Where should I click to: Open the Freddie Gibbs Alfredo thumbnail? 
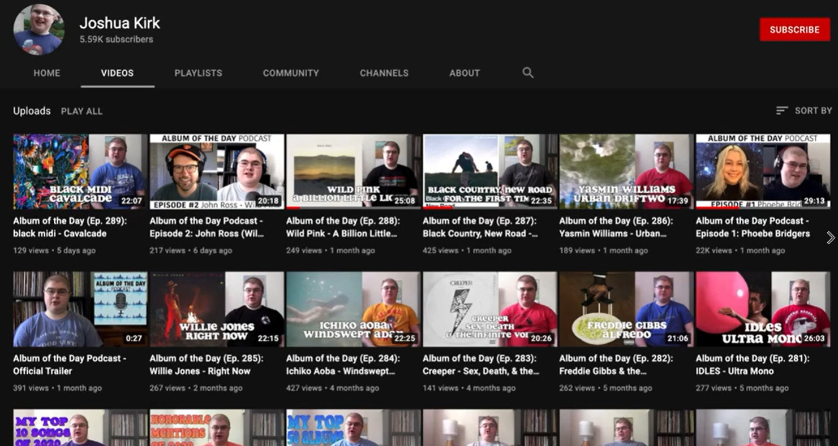point(626,309)
